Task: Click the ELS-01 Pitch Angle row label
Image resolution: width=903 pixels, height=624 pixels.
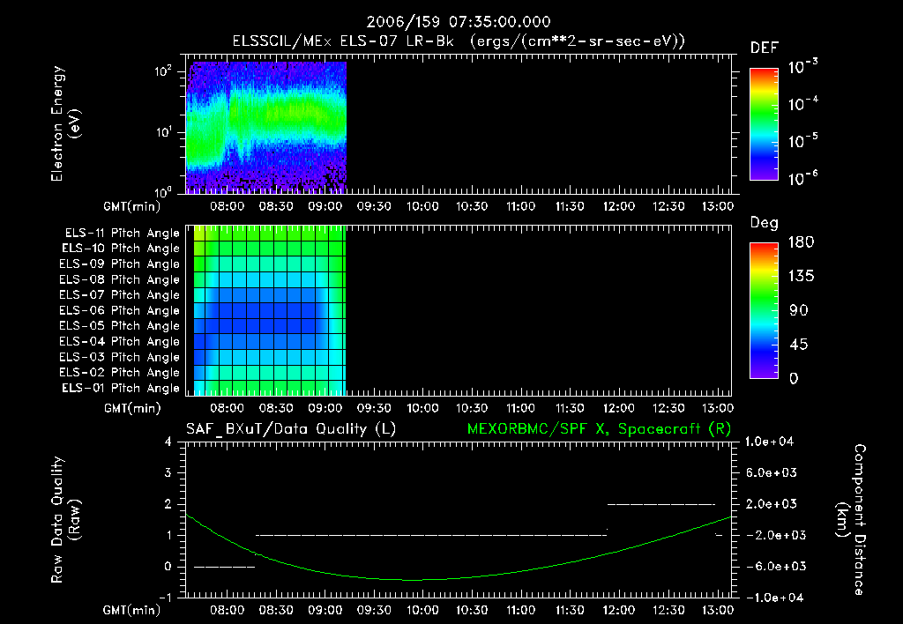Action: [120, 388]
